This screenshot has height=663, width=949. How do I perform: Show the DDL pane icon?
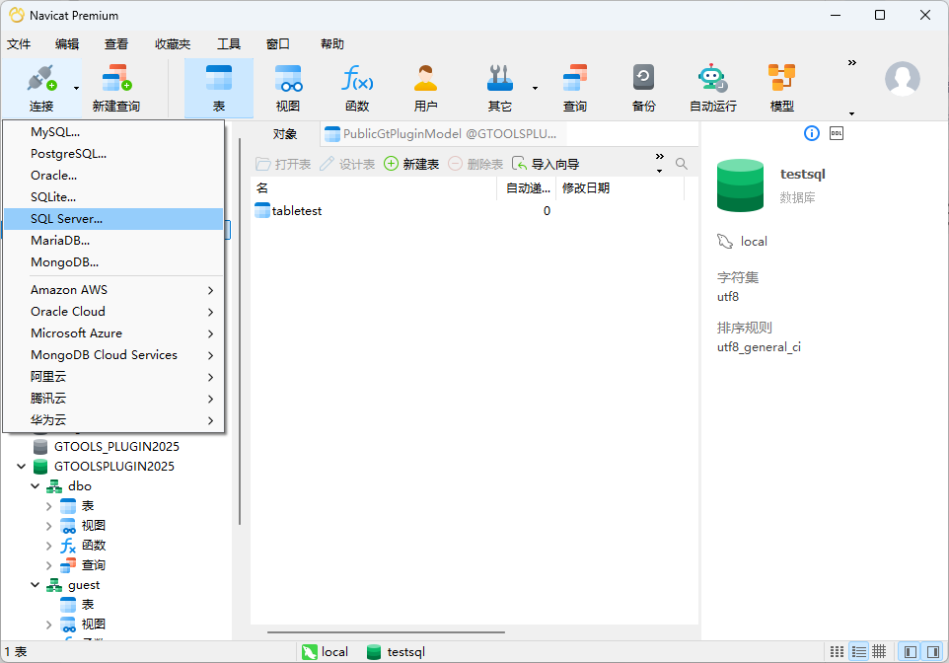(x=837, y=133)
